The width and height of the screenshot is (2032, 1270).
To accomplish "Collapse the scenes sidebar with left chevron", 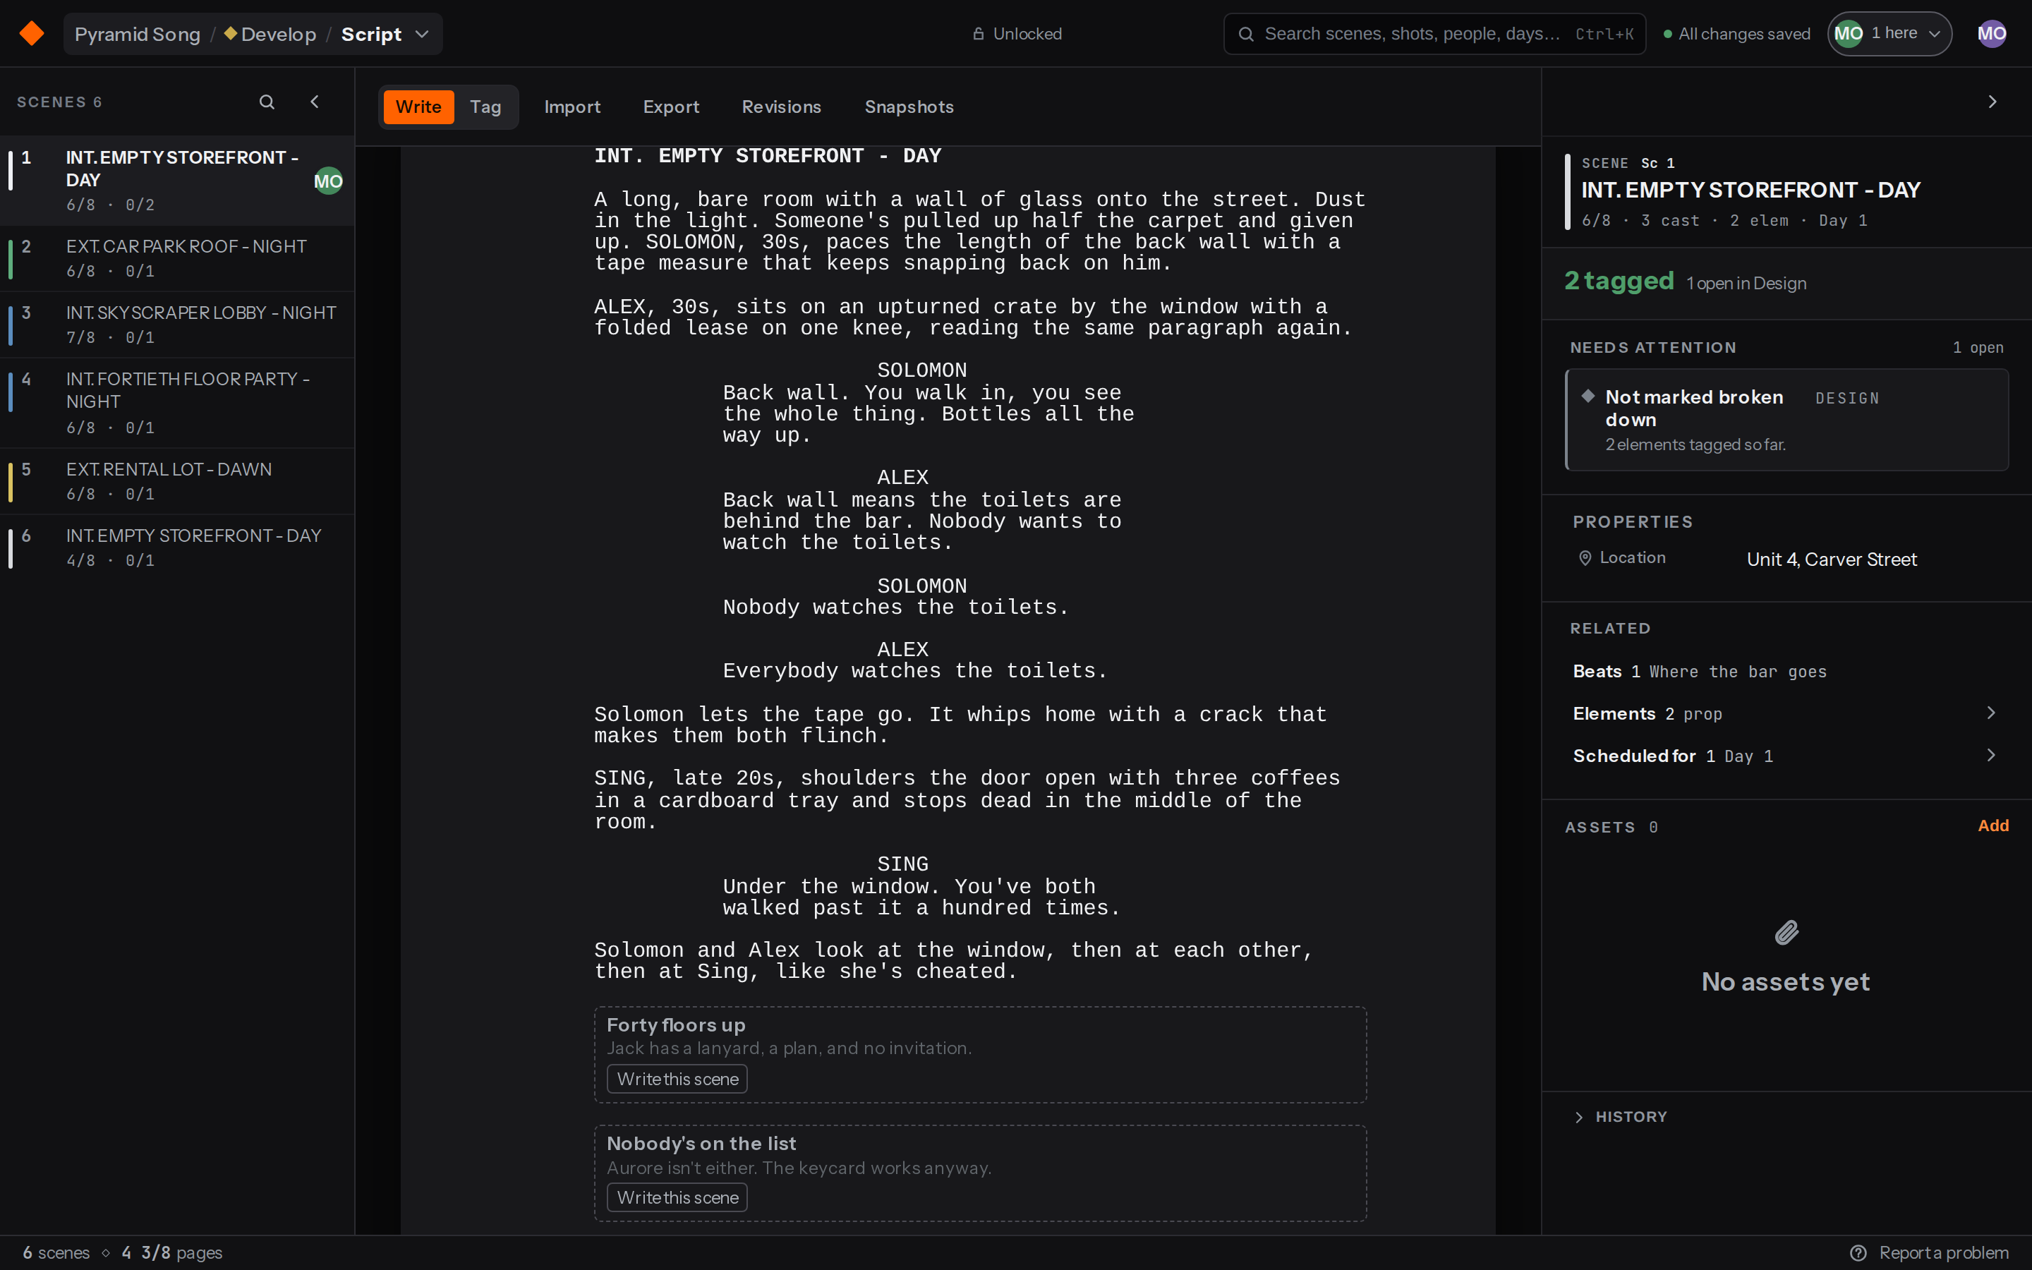I will coord(315,102).
